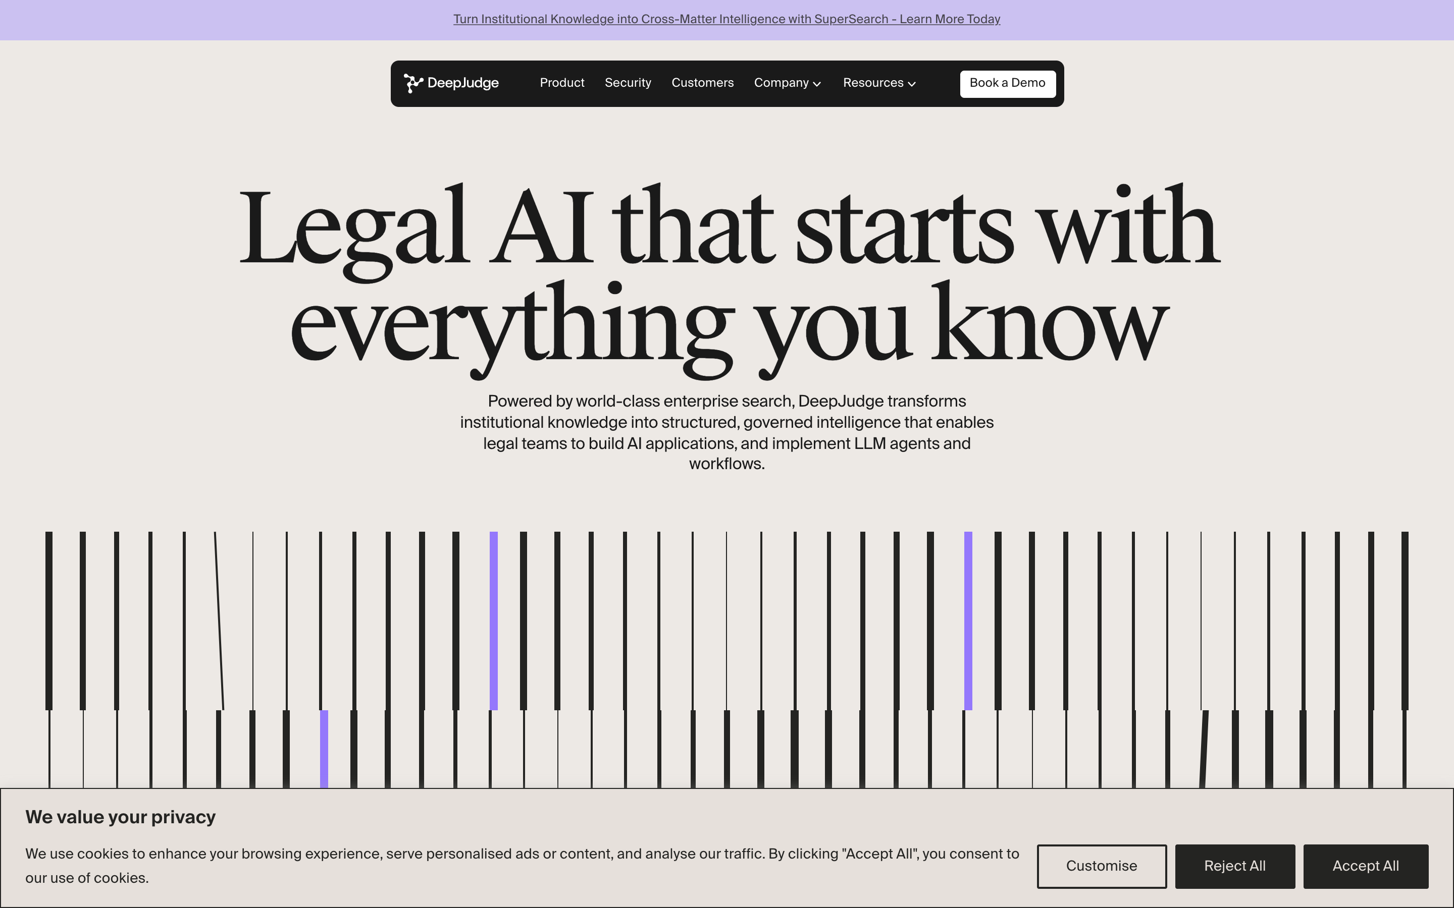Accept all cookies
Screen dimensions: 1454x908
[x=1366, y=866]
